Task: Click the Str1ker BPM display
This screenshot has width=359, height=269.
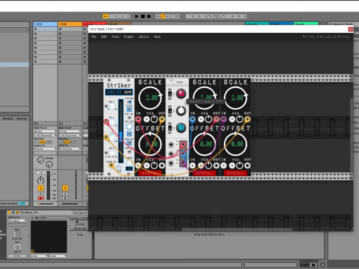Action: 119,92
